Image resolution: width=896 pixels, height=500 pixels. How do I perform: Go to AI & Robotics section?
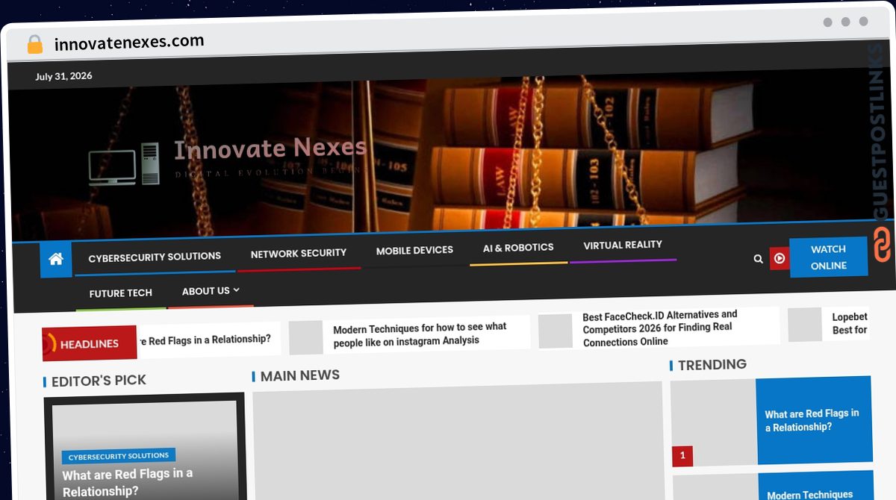click(x=518, y=248)
